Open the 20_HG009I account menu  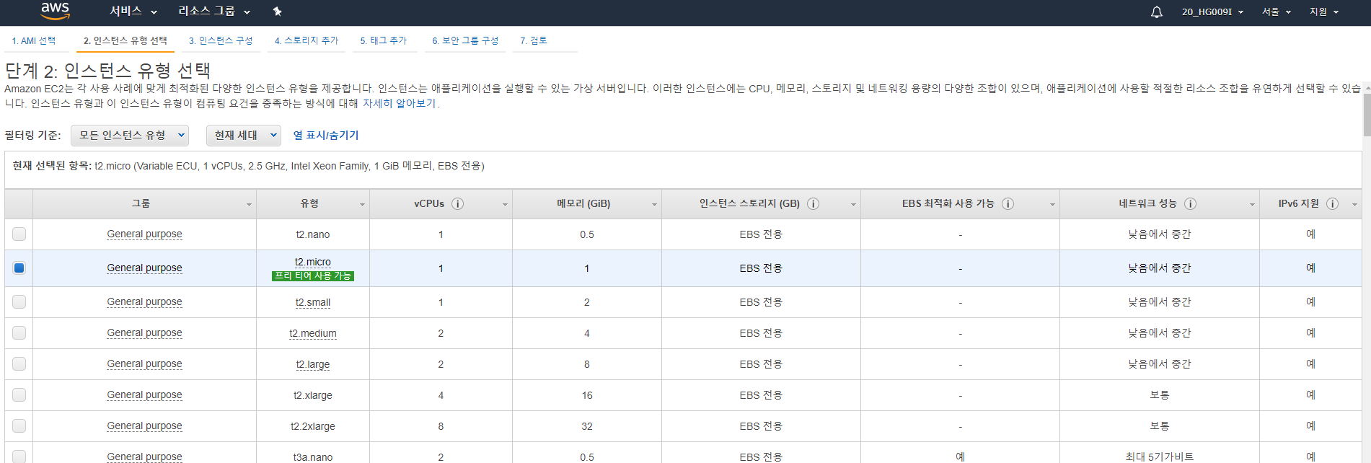click(x=1212, y=12)
